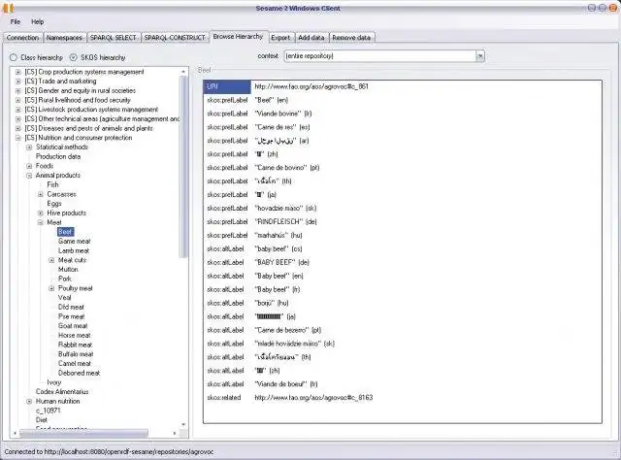Open the Add data tab
Screen dimensions: 621x460
coord(311,38)
